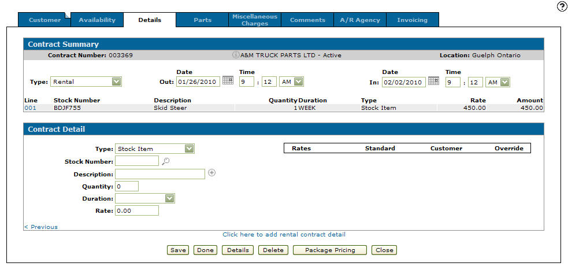Image resolution: width=568 pixels, height=270 pixels.
Task: Click the Stock Item type cell in summary row
Action: [378, 108]
